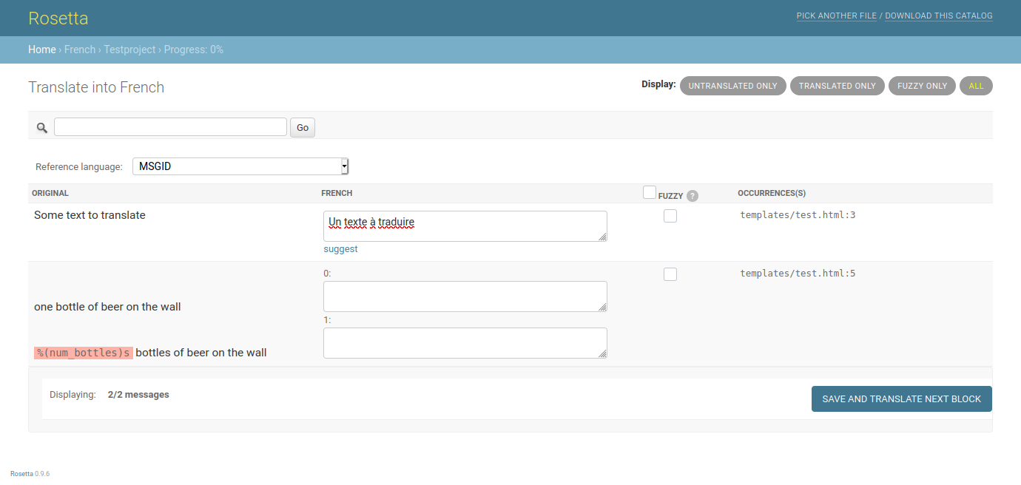Click Download This Catalog link
This screenshot has width=1021, height=485.
(x=938, y=16)
